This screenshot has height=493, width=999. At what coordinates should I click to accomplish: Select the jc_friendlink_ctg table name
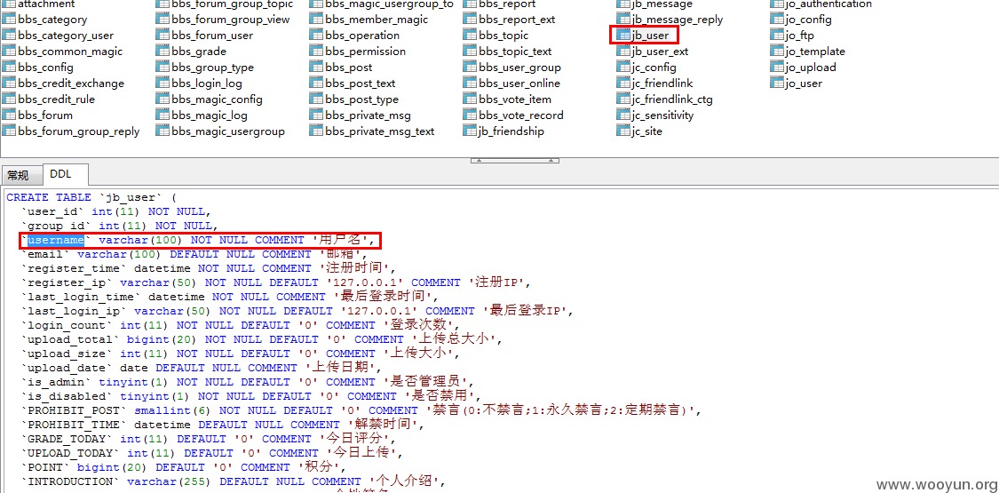click(672, 99)
